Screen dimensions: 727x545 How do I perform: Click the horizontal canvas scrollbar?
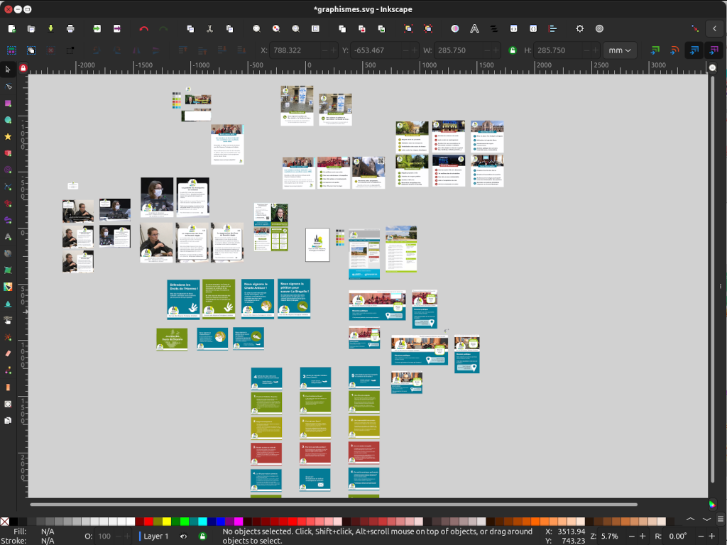(334, 505)
